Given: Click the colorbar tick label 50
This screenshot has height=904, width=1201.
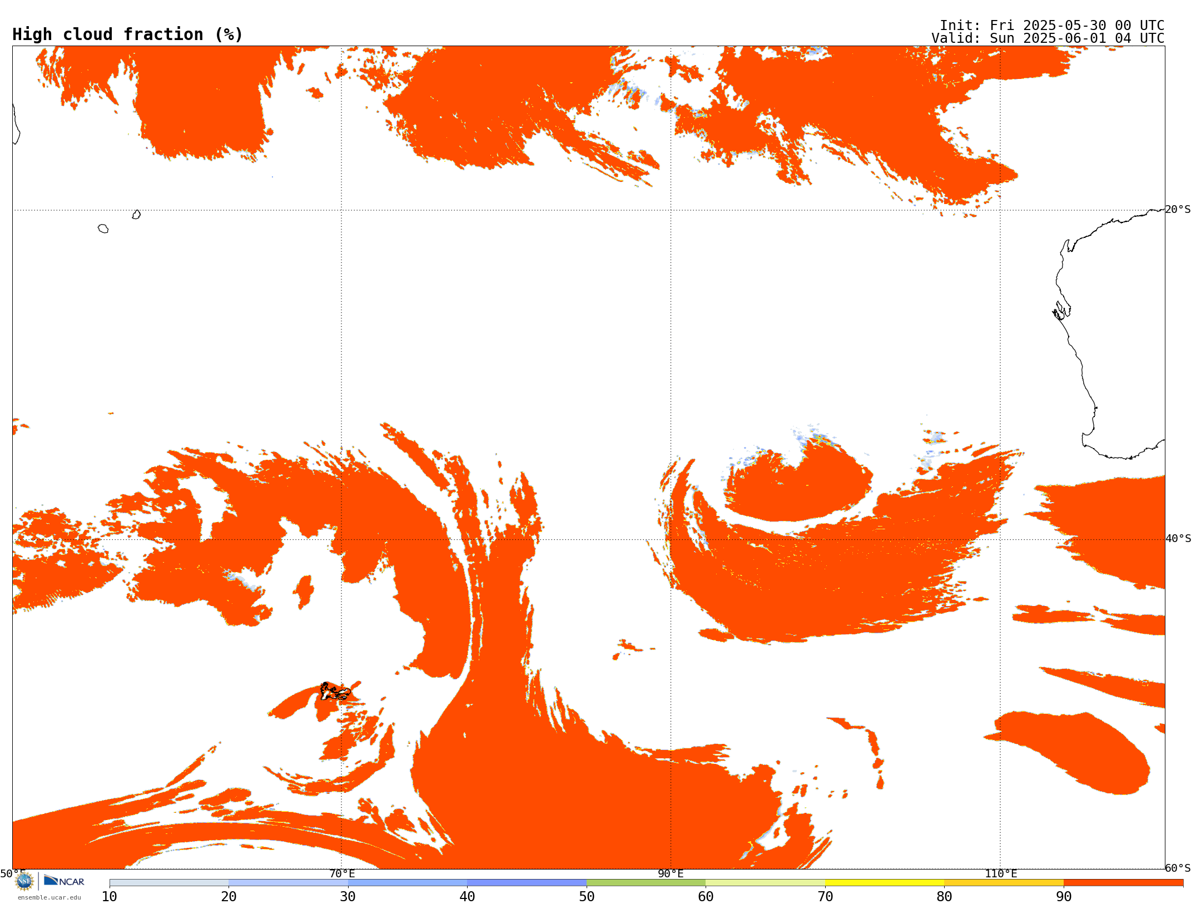Looking at the screenshot, I should [x=587, y=897].
